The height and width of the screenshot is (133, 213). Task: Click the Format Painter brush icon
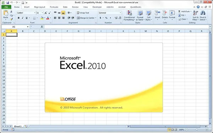click(x=11, y=19)
